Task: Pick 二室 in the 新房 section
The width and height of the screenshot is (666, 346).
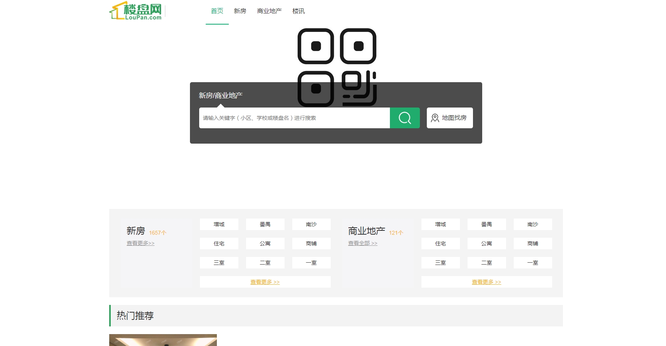Action: pos(265,263)
